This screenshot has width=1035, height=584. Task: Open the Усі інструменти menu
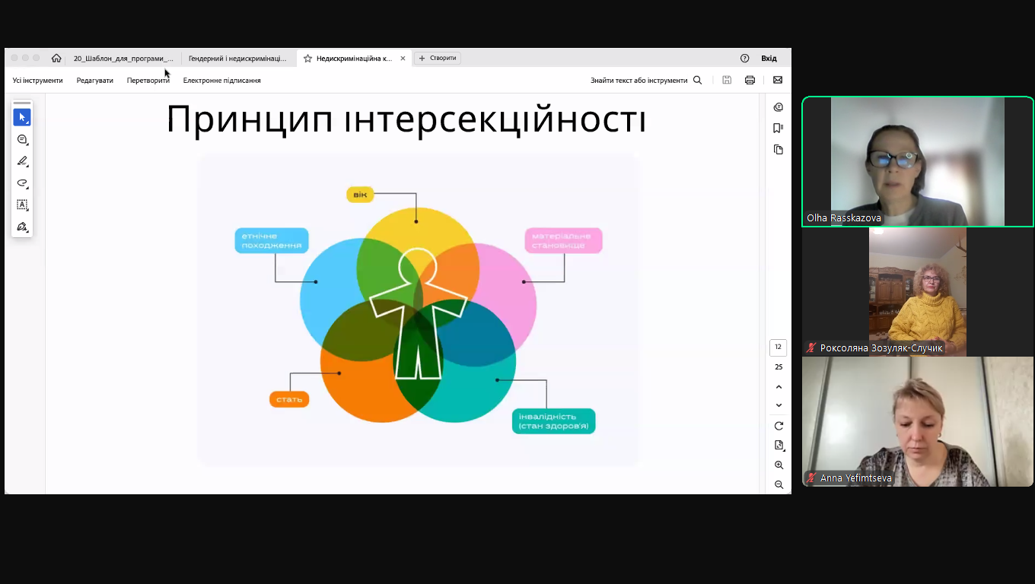click(37, 81)
